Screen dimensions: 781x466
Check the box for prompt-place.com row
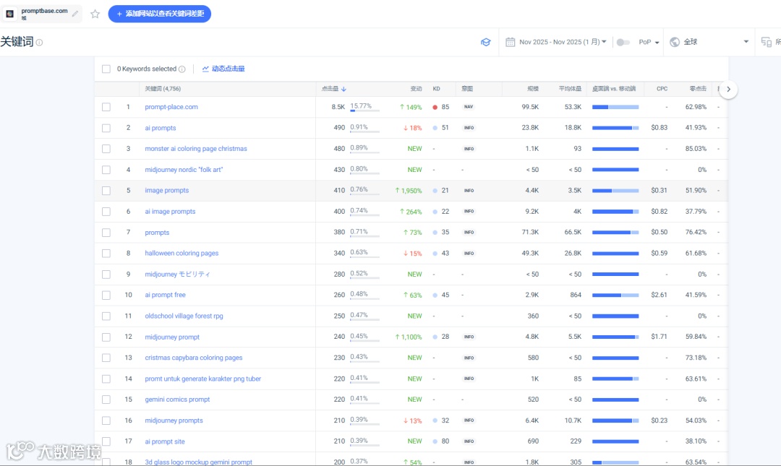106,107
